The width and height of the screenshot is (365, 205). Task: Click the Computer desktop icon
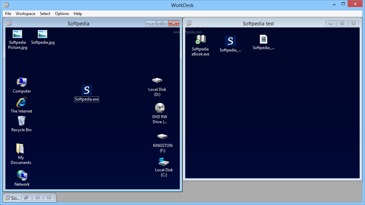(x=22, y=82)
